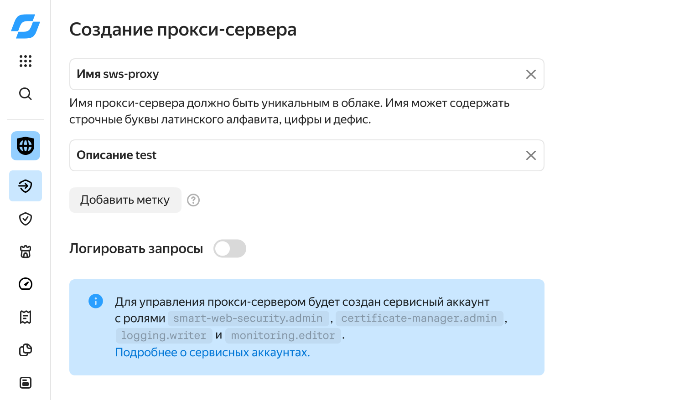
Task: Open the castle tower icon section
Action: point(26,251)
